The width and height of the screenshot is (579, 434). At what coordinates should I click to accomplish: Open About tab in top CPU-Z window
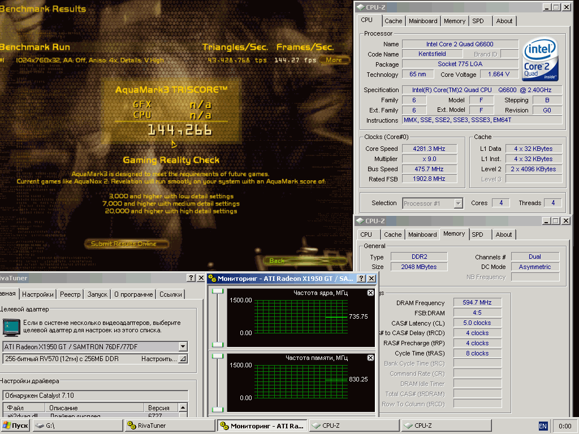pos(504,21)
